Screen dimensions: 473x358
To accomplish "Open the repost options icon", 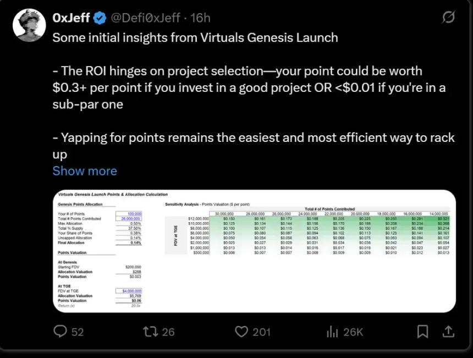I will click(x=150, y=332).
